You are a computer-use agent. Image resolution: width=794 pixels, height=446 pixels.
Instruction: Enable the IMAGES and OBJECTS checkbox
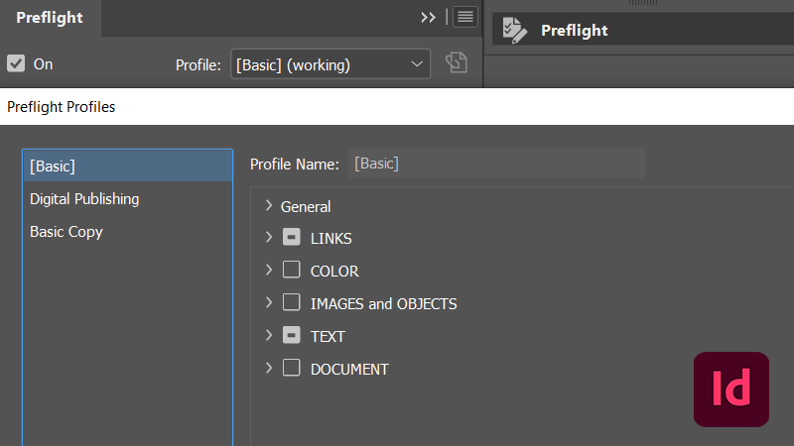click(292, 303)
